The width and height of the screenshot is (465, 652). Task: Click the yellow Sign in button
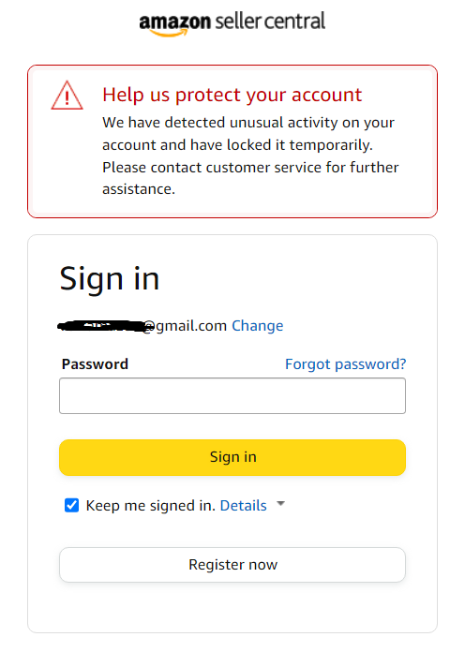[x=232, y=457]
